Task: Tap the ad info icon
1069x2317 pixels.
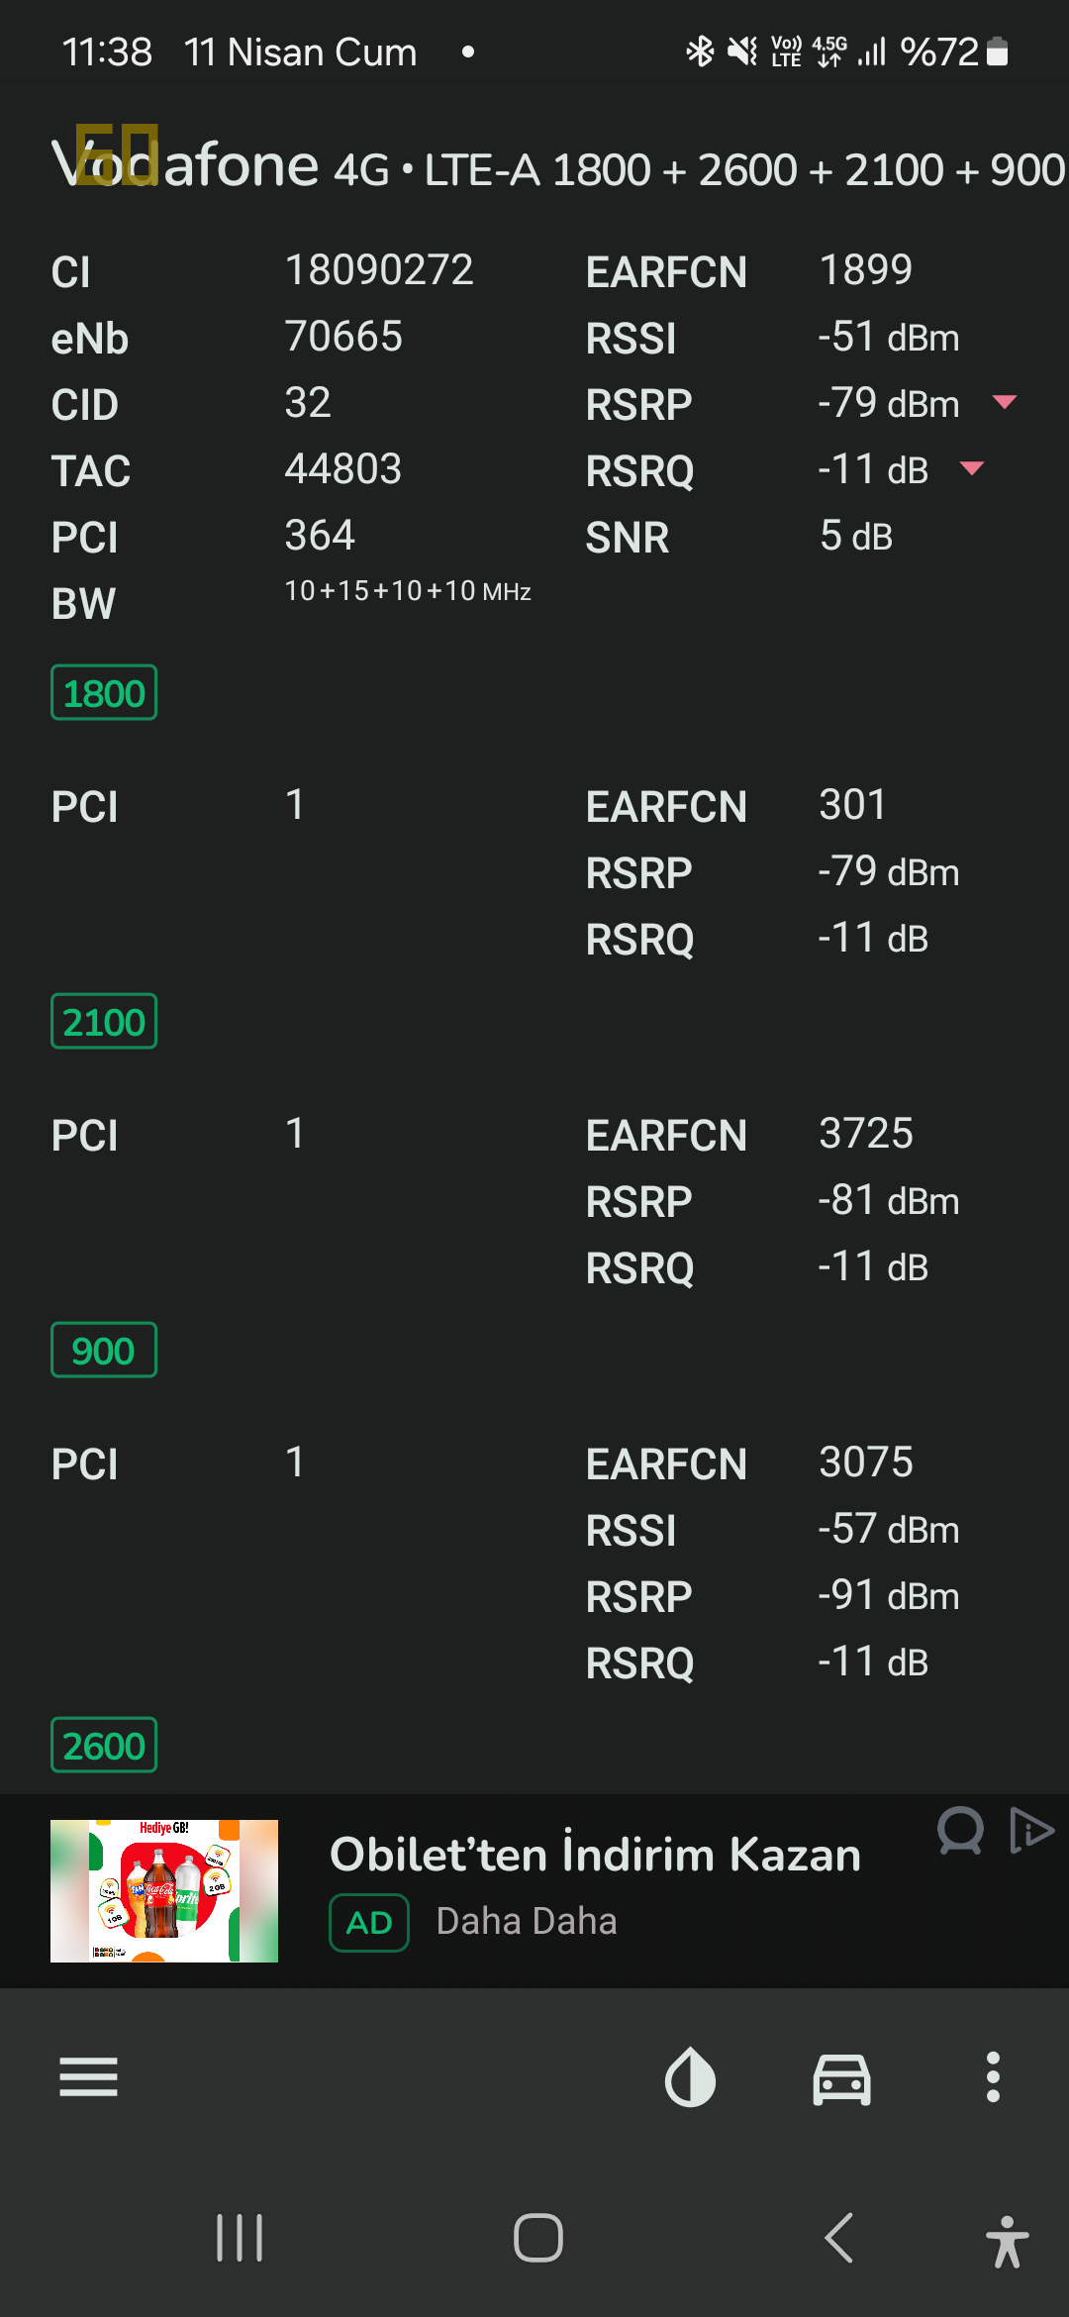Action: coord(960,1830)
